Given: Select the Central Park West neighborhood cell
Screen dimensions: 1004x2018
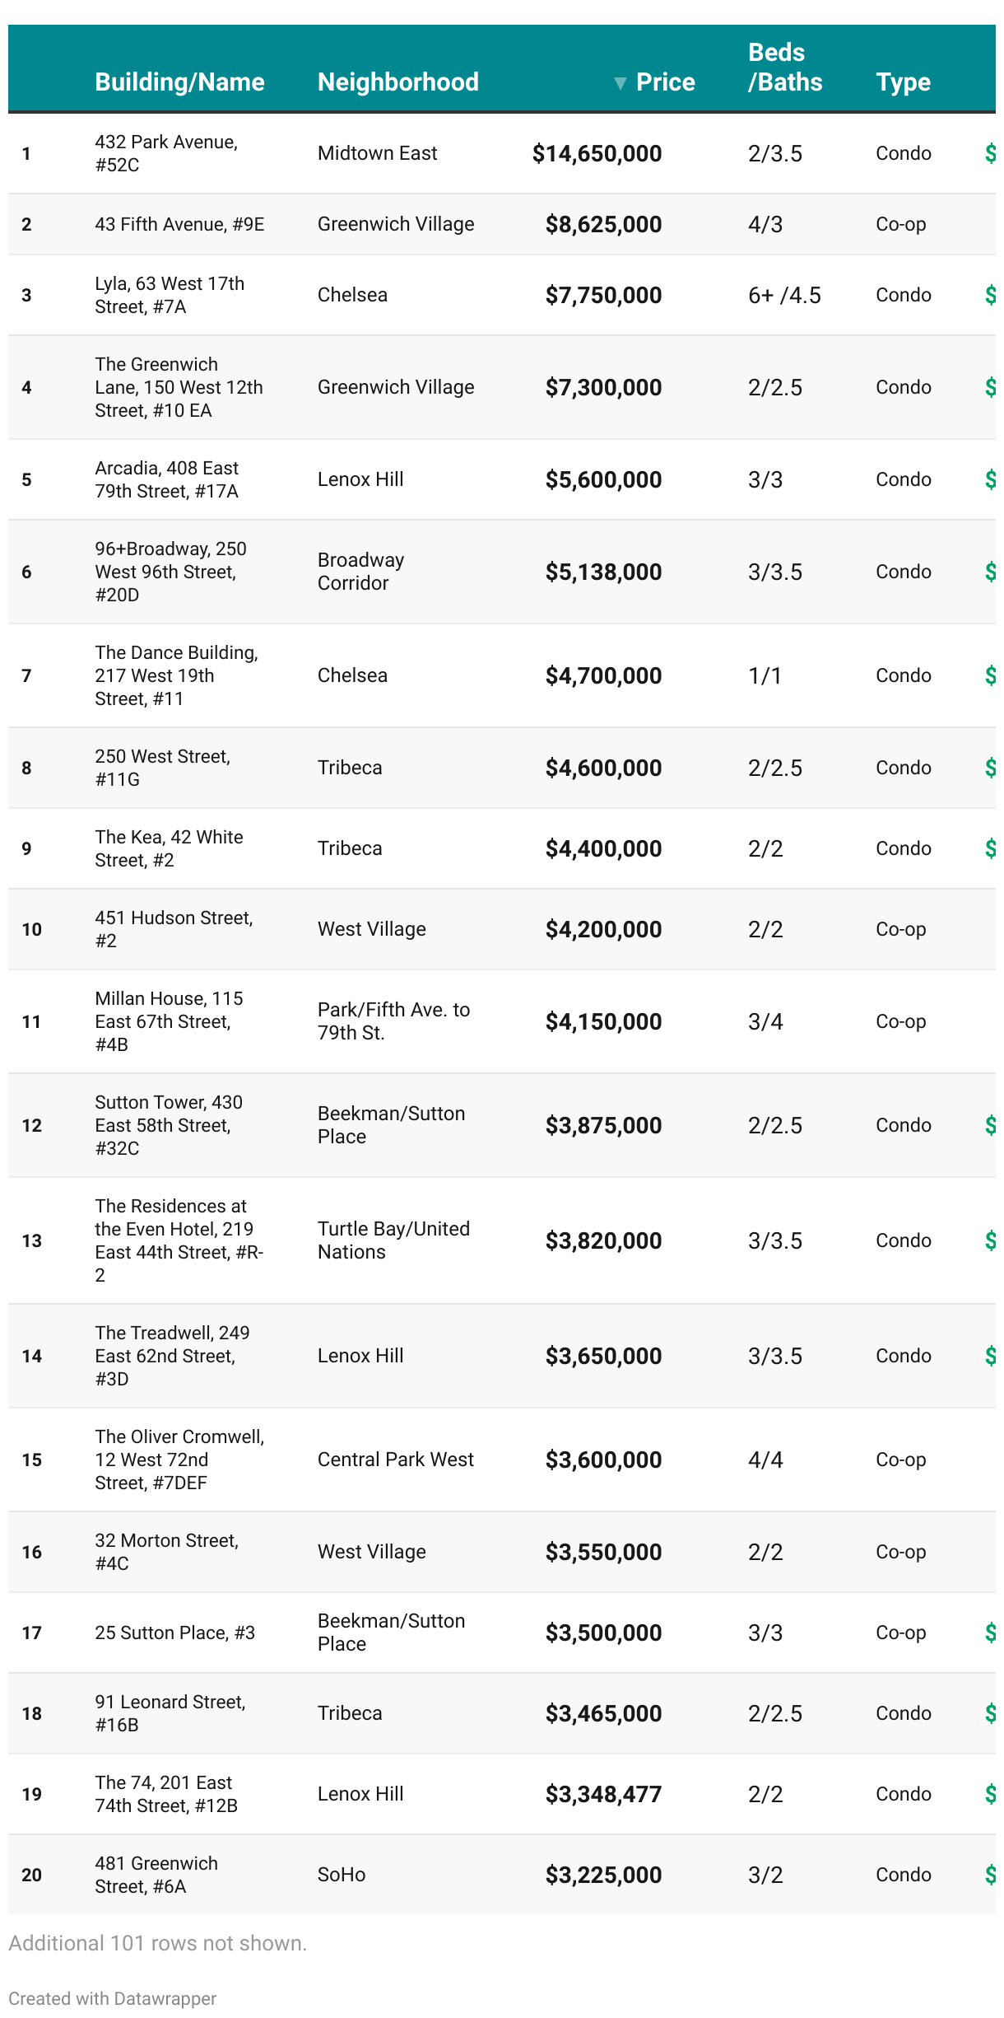Looking at the screenshot, I should tap(396, 1460).
